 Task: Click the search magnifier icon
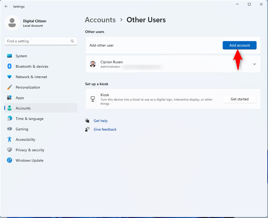pos(72,41)
